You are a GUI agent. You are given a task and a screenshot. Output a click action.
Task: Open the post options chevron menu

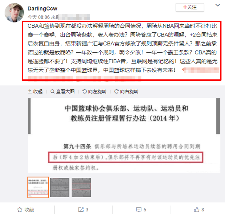[x=218, y=5]
